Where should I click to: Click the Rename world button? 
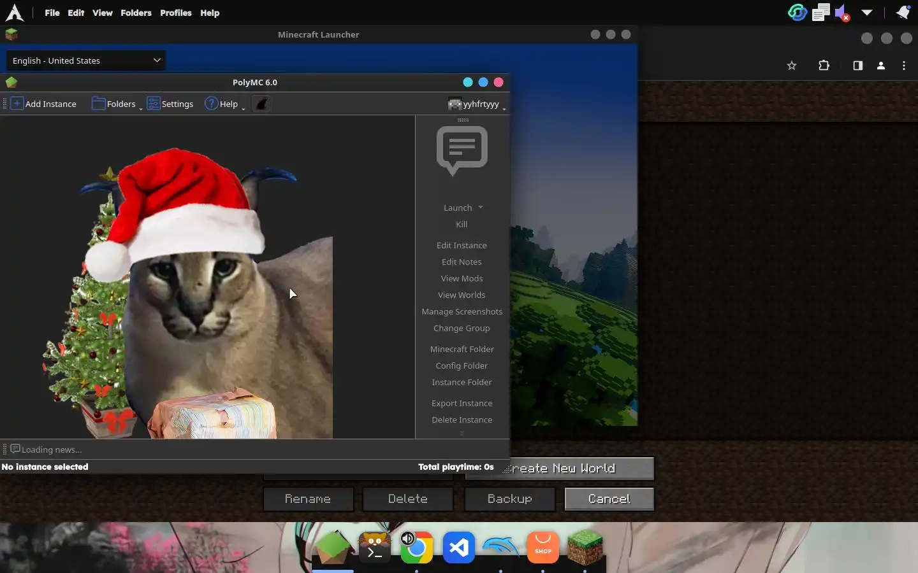(308, 499)
